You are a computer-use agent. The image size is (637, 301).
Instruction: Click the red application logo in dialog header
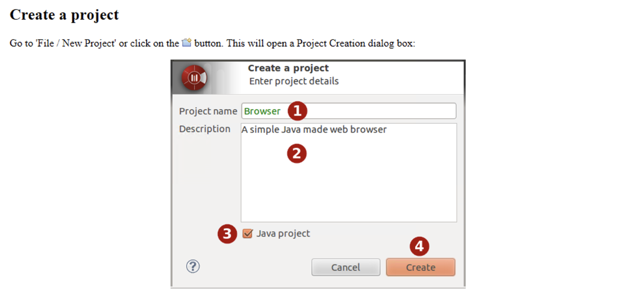(194, 77)
